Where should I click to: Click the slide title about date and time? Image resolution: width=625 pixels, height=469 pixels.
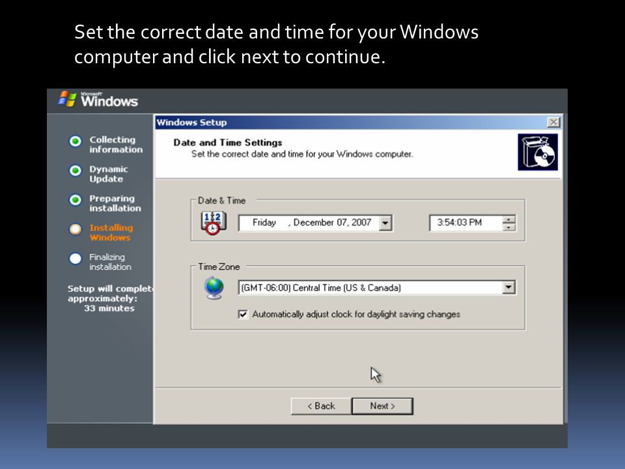pyautogui.click(x=276, y=44)
